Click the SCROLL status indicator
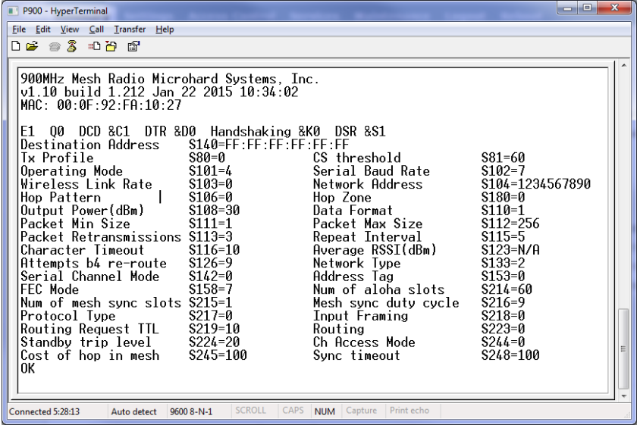 (251, 411)
